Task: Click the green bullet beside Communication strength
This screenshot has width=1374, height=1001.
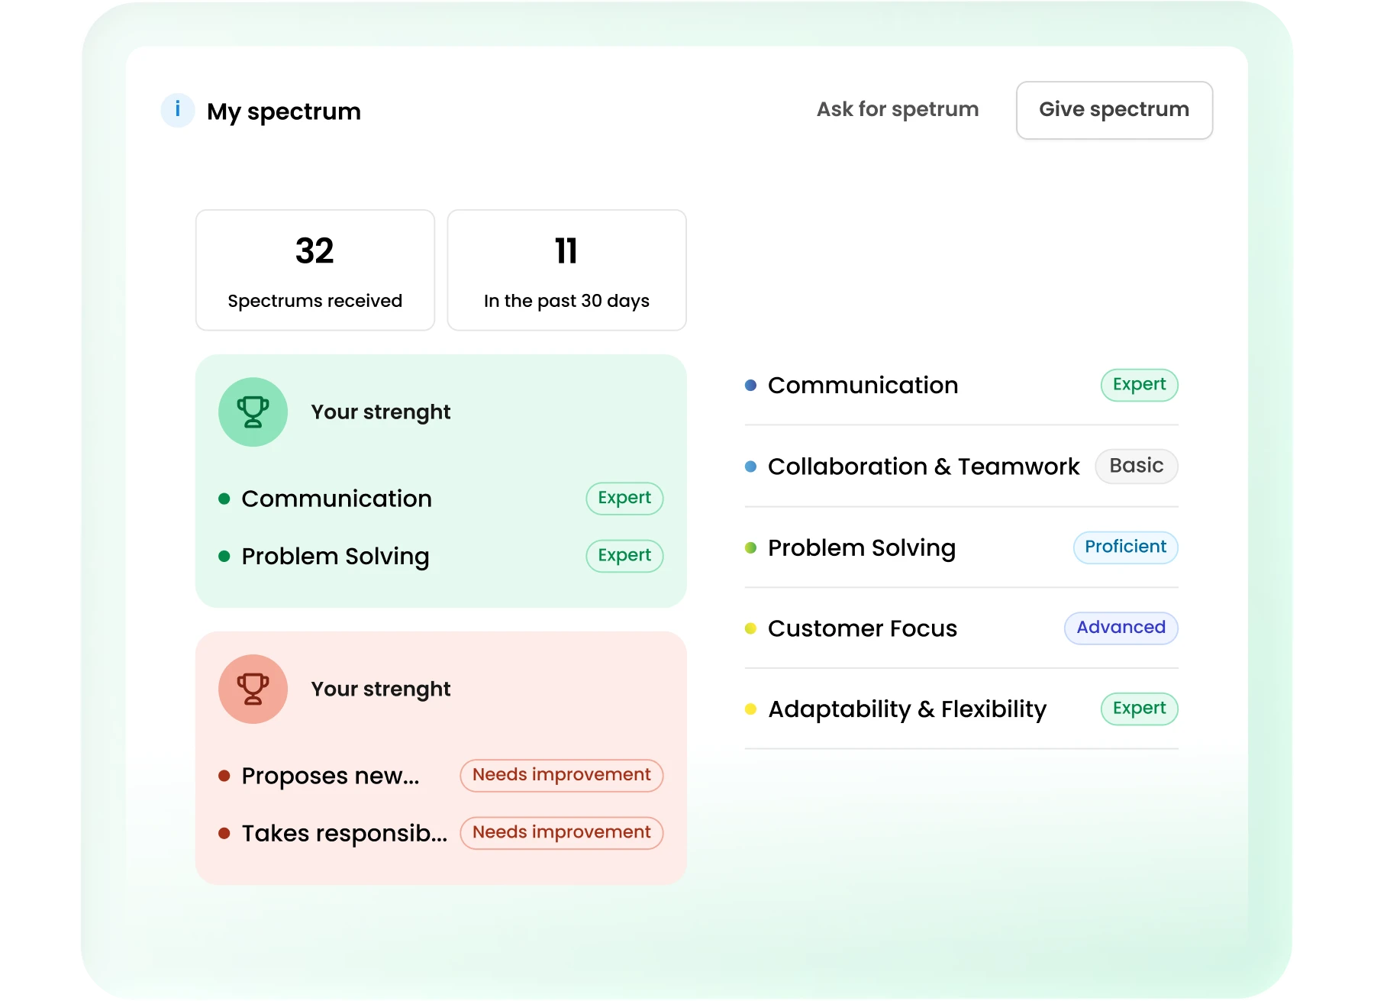Action: coord(224,499)
